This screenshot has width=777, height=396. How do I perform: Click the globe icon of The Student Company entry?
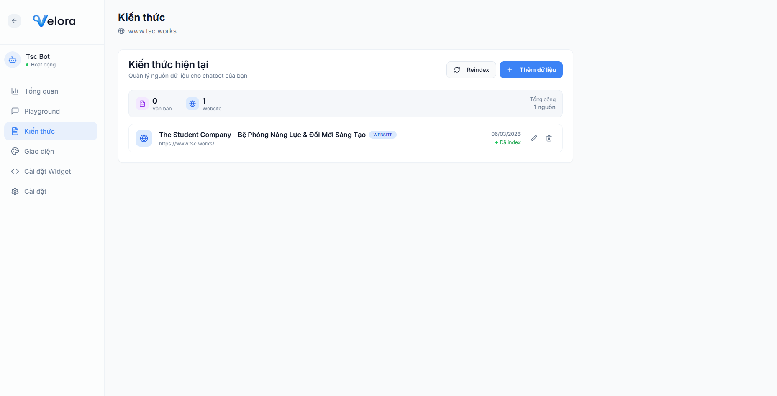pos(144,138)
